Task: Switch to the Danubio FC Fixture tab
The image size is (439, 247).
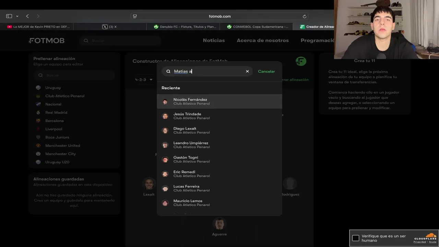Action: point(185,26)
